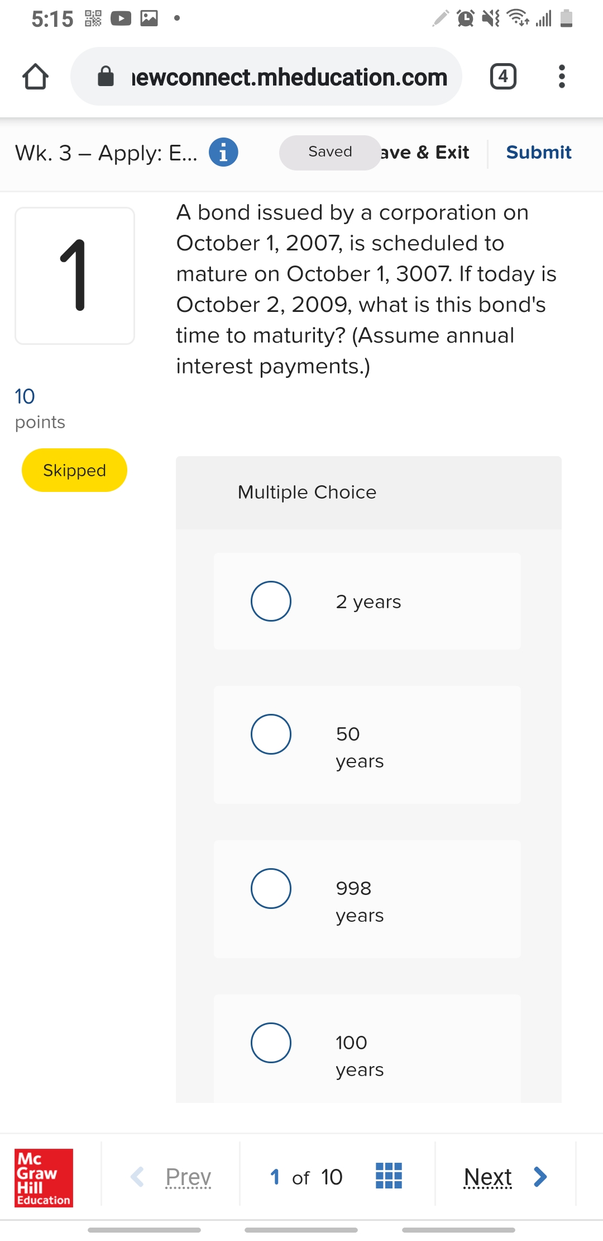Open the browser tab switcher showing 4
The image size is (603, 1241).
(503, 77)
